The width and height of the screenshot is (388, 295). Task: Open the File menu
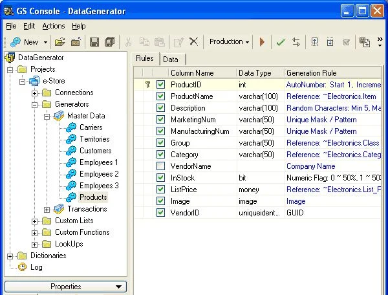click(11, 26)
